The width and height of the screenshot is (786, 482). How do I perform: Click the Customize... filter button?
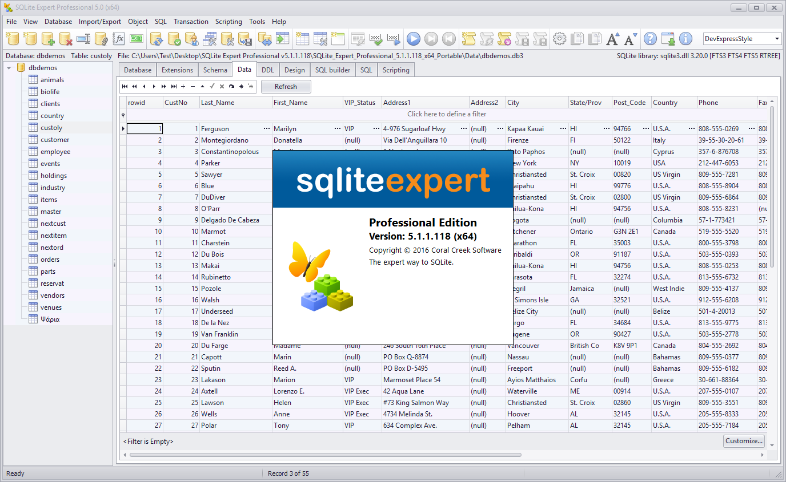744,441
